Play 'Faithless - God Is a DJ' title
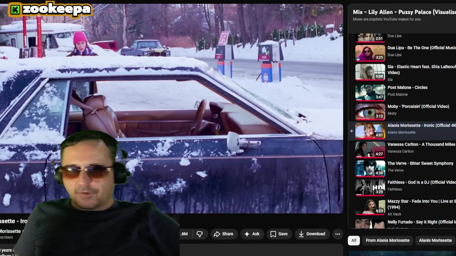 tap(421, 182)
